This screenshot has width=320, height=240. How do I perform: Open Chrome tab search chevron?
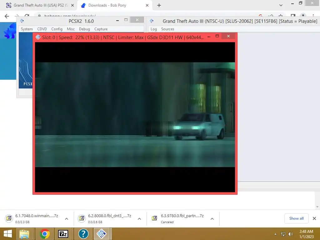(x=281, y=5)
